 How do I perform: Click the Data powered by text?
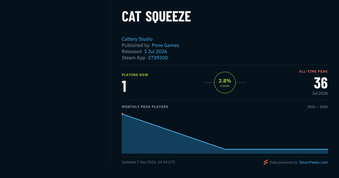[x=283, y=162]
